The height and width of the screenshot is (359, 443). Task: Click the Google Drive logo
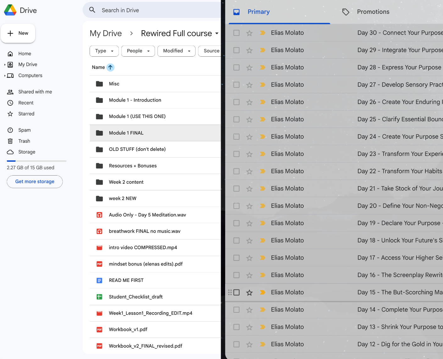click(10, 10)
